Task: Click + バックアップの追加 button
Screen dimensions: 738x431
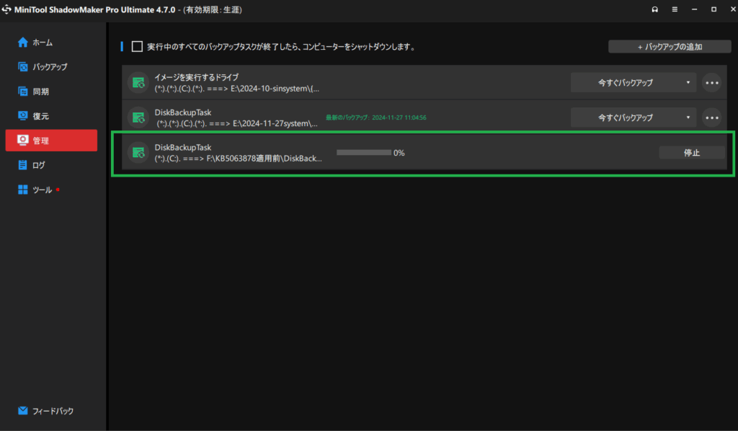Action: click(670, 47)
